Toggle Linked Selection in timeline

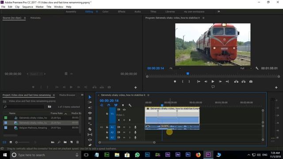tap(116, 105)
